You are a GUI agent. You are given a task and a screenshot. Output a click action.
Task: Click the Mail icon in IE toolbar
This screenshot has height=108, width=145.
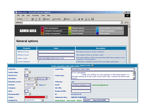(74, 19)
